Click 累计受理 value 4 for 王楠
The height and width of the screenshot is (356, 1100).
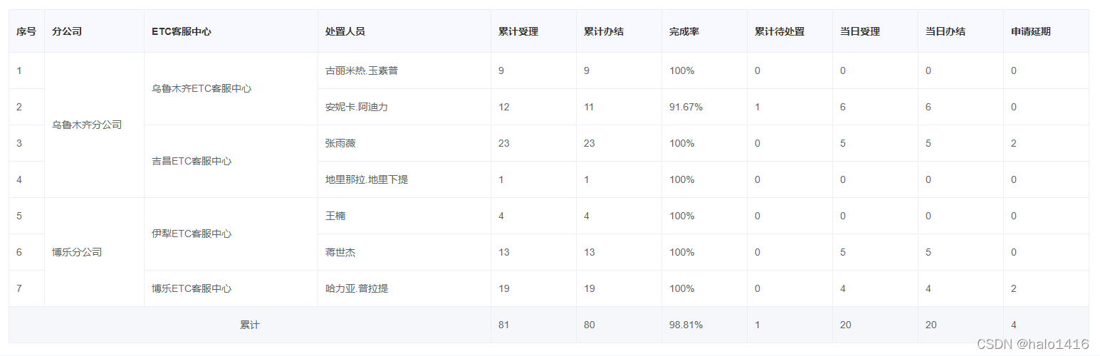click(501, 216)
